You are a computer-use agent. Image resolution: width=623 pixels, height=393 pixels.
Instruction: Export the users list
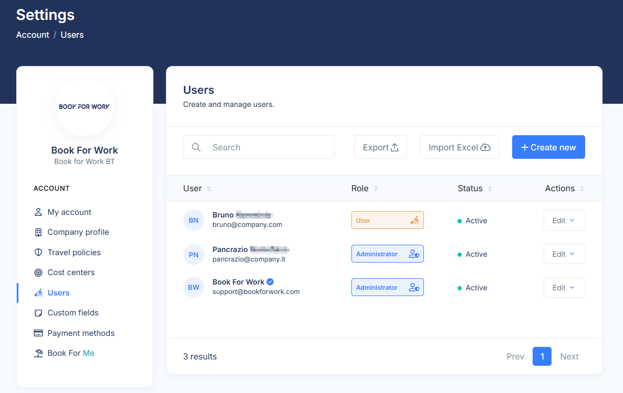coord(380,147)
